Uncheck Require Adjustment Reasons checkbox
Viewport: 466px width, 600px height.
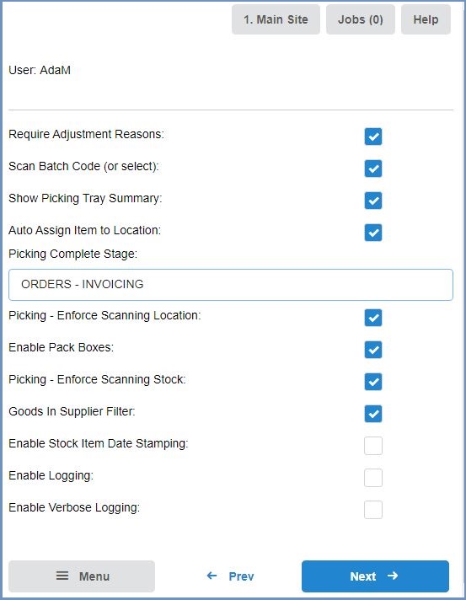click(x=373, y=137)
